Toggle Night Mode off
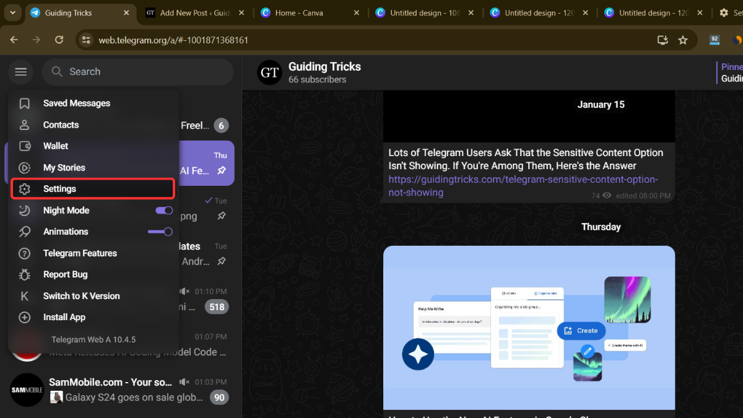 tap(163, 210)
